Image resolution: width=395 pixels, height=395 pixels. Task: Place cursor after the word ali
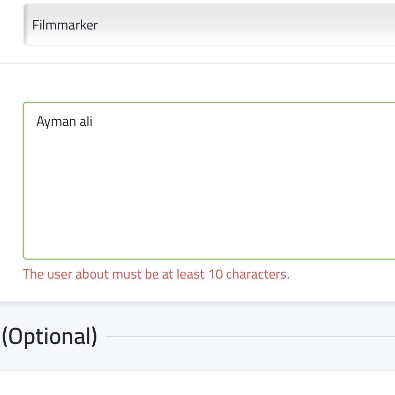click(93, 122)
